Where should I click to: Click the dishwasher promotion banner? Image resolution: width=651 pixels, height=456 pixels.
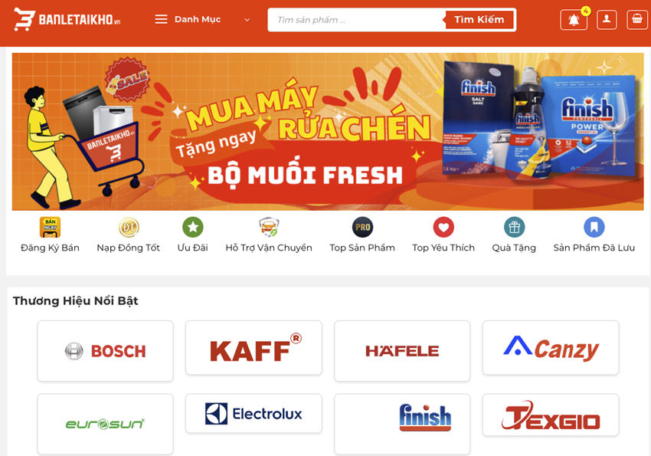(328, 132)
